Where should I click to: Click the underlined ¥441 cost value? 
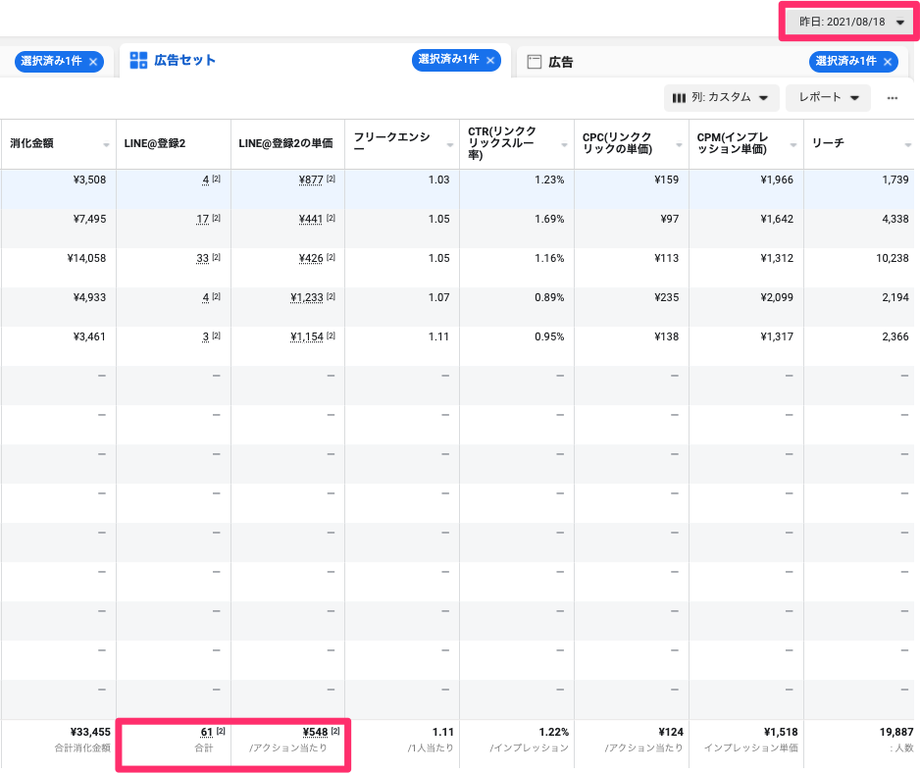point(311,219)
